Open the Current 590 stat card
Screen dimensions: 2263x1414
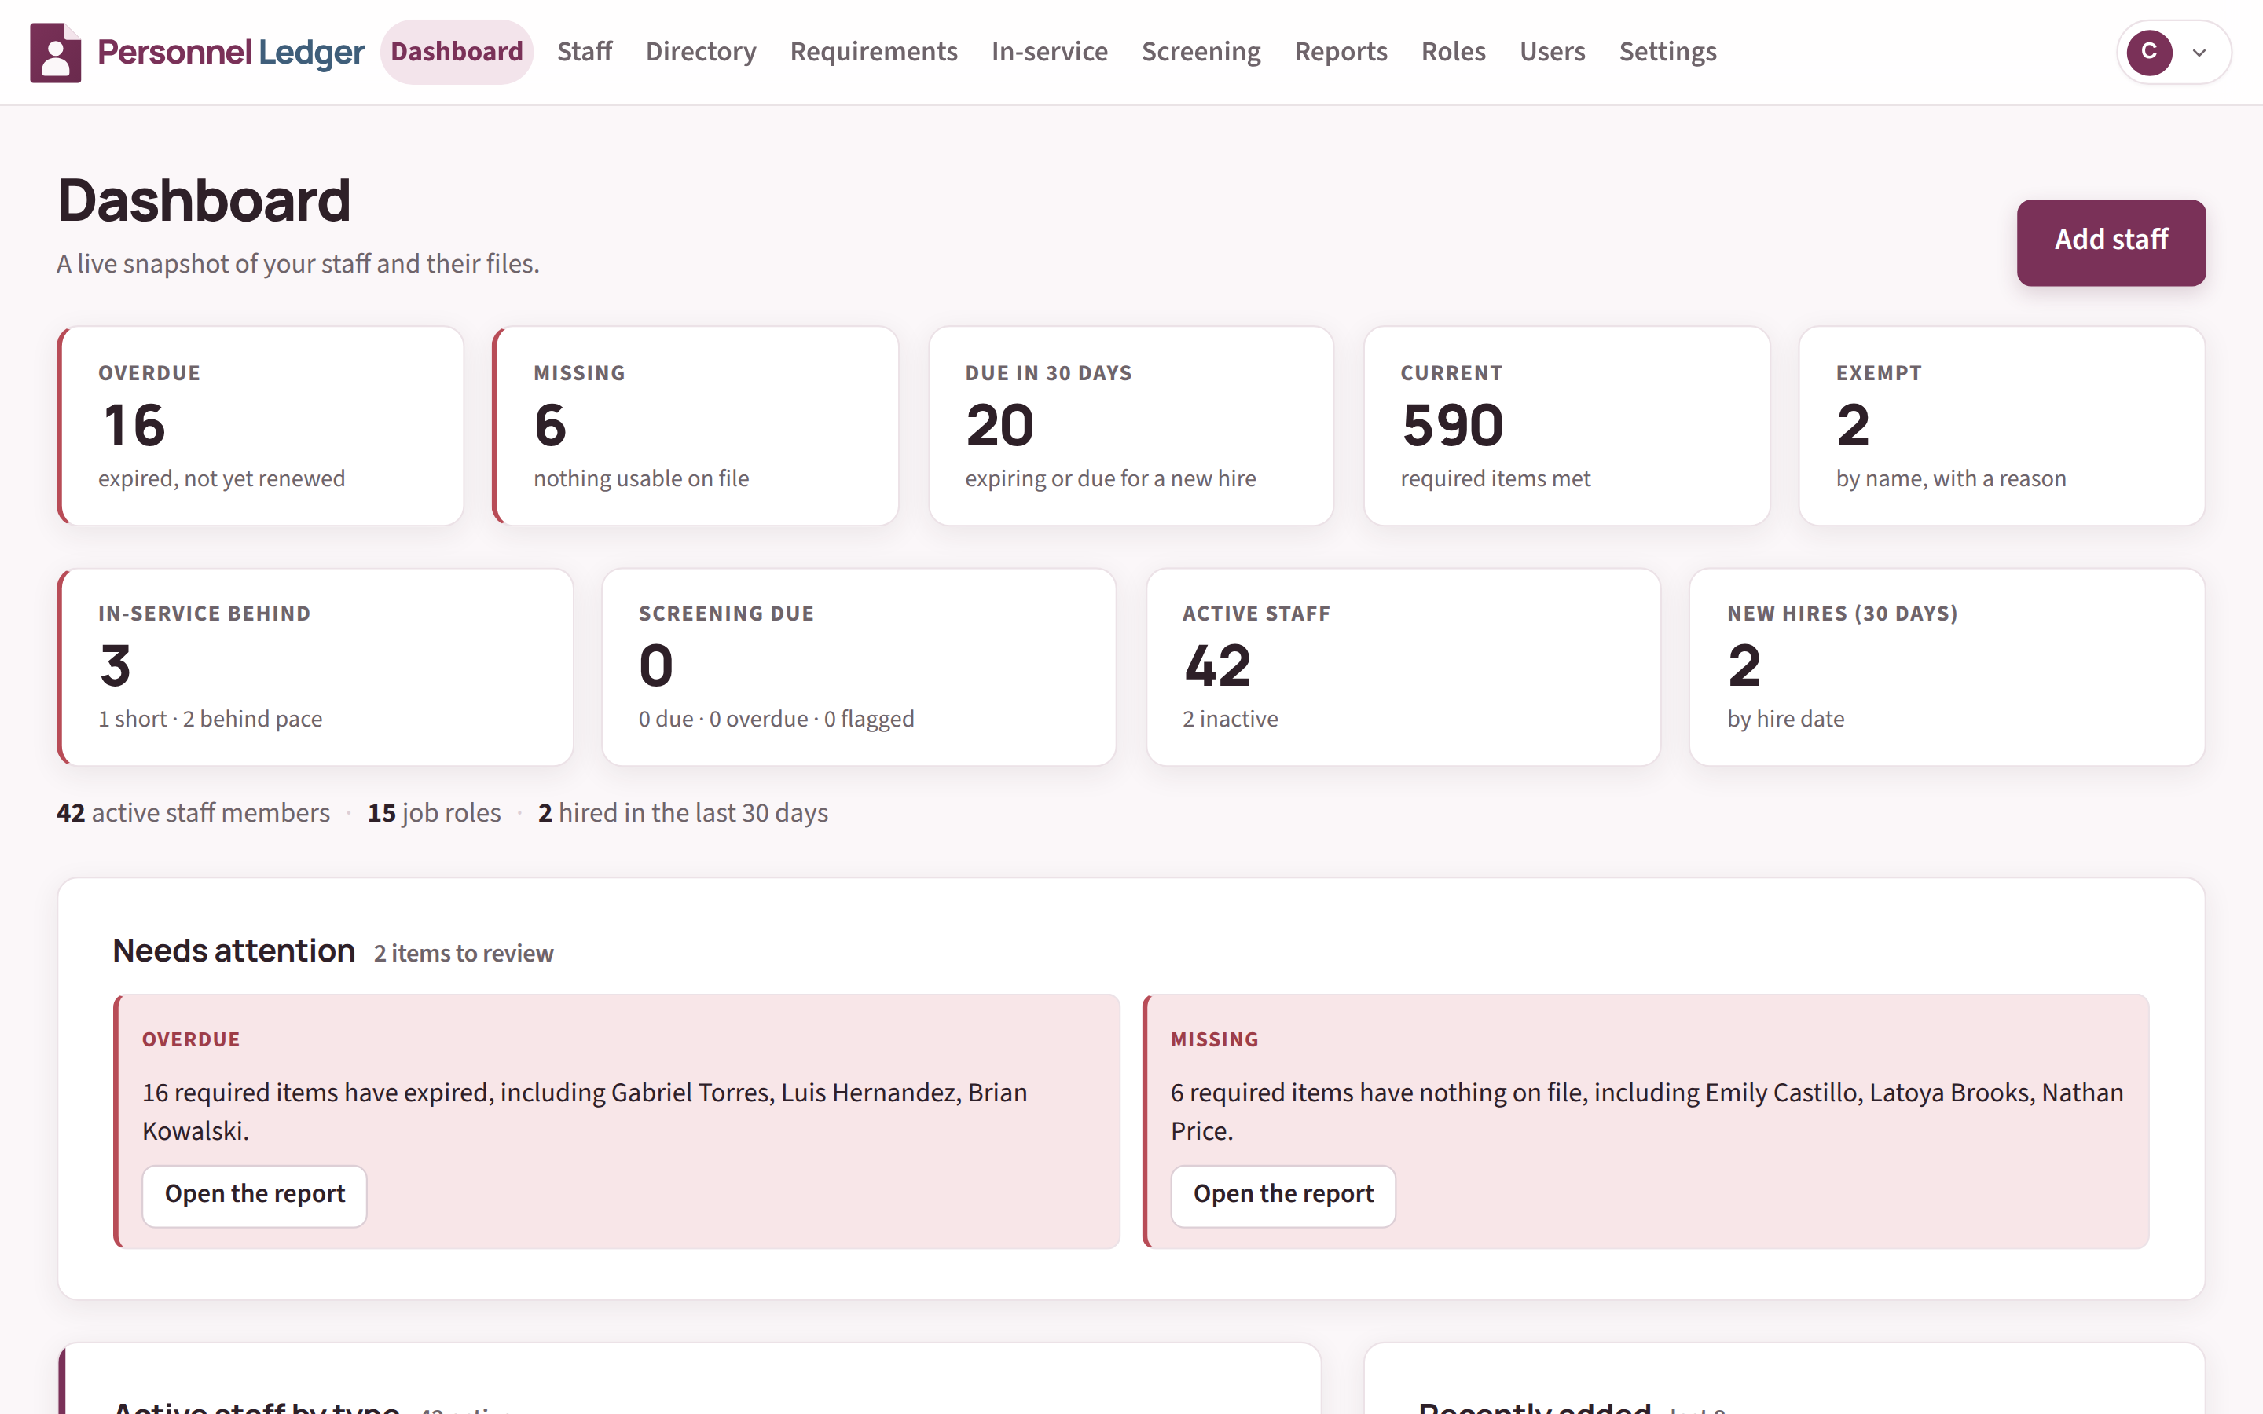pos(1566,426)
